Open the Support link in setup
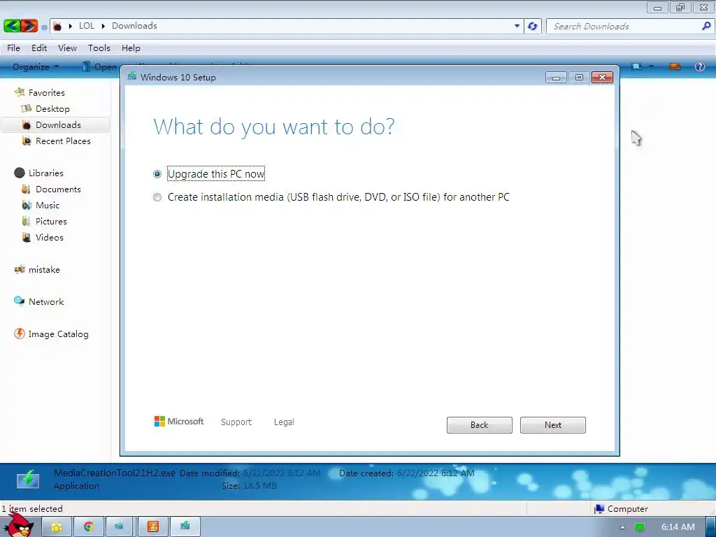The image size is (716, 537). (236, 422)
